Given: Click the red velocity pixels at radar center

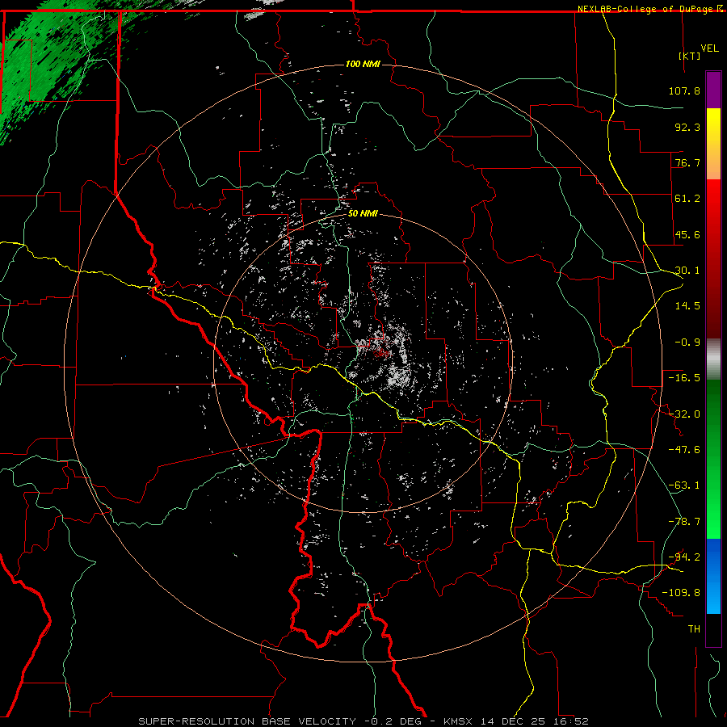Looking at the screenshot, I should point(382,353).
